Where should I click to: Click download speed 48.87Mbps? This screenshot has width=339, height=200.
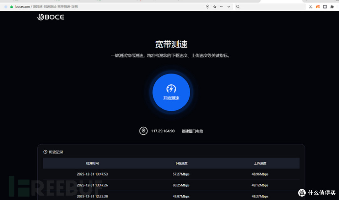point(181,196)
